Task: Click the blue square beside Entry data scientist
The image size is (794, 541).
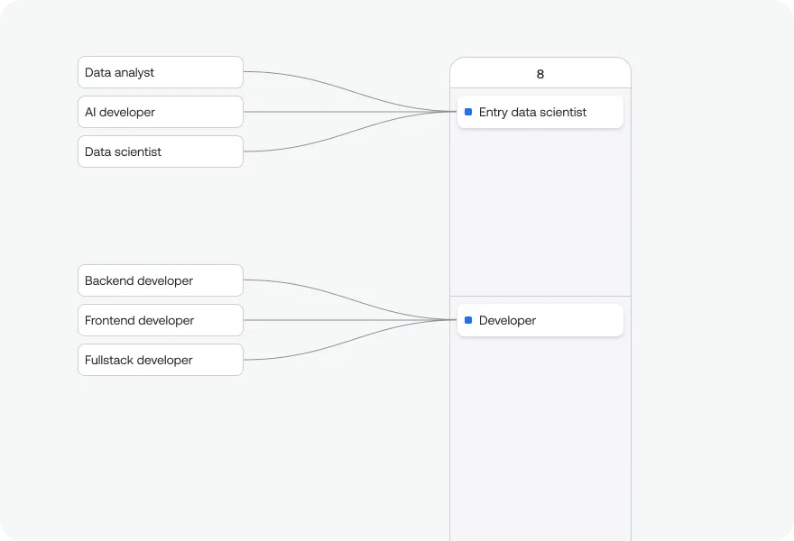Action: click(468, 112)
